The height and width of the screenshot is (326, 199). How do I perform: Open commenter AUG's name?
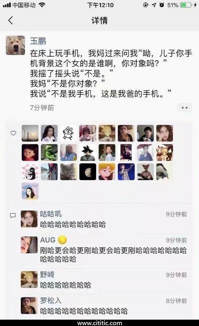coord(48,240)
